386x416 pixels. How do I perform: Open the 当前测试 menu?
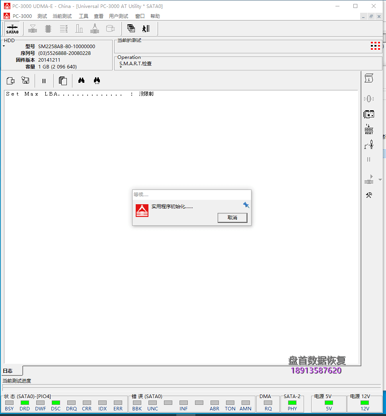(62, 16)
